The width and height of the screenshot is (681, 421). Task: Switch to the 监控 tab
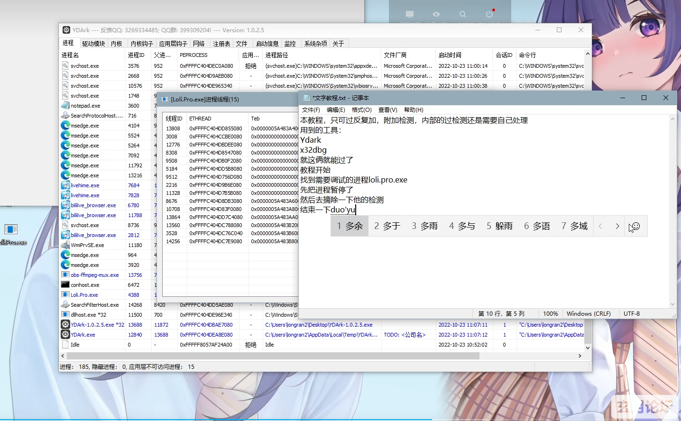click(290, 44)
